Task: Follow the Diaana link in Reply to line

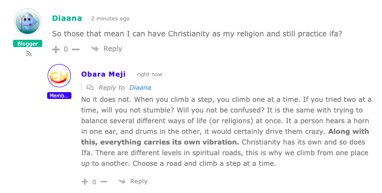Action: click(x=140, y=87)
